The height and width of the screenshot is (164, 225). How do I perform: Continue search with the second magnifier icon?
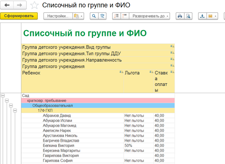coord(103,16)
